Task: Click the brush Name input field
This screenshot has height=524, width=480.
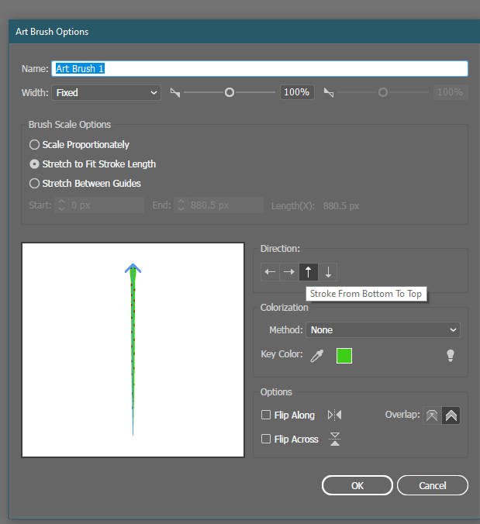Action: click(260, 68)
